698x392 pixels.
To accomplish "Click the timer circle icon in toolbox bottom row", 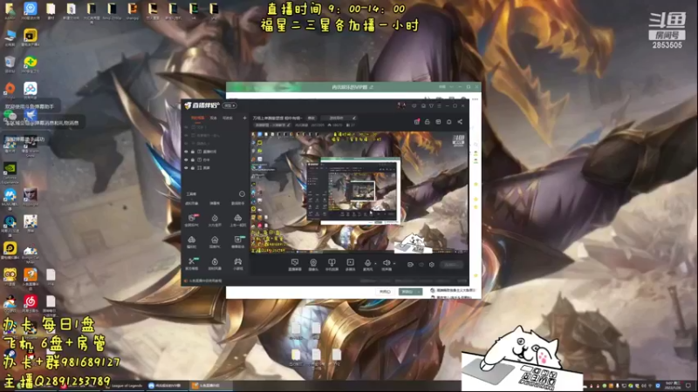I will pos(215,261).
